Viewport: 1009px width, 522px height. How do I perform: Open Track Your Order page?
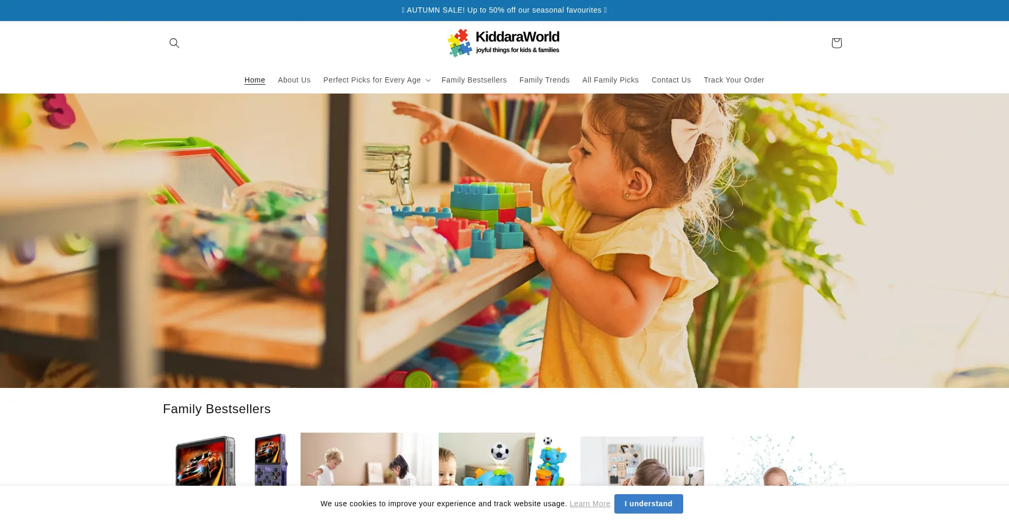(734, 80)
